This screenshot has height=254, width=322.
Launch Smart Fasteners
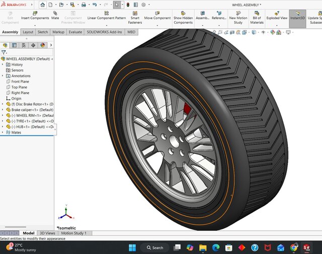(x=135, y=18)
